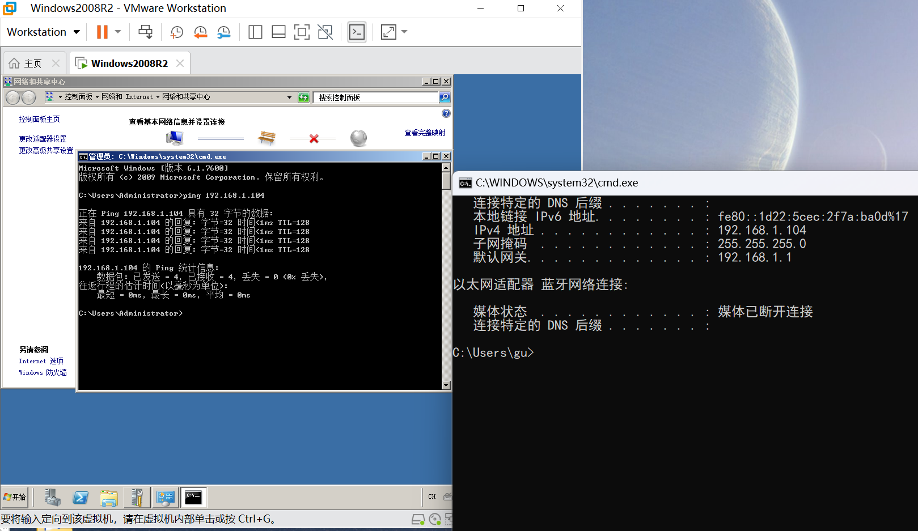Viewport: 918px width, 531px height.
Task: Open the console view toolbar button
Action: [357, 32]
